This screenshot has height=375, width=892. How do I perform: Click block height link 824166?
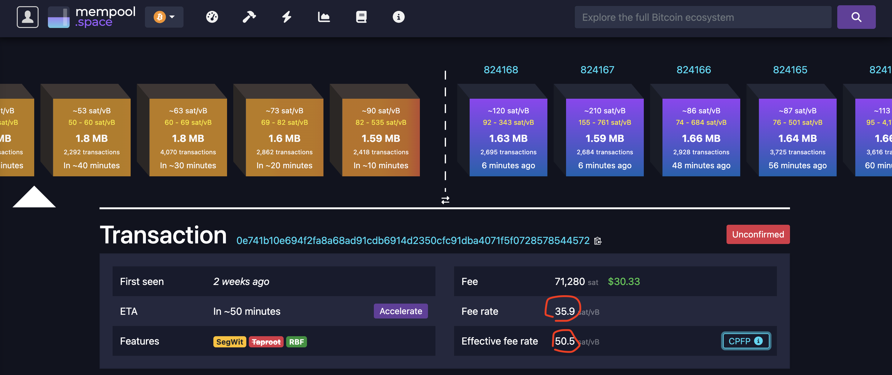pos(694,70)
